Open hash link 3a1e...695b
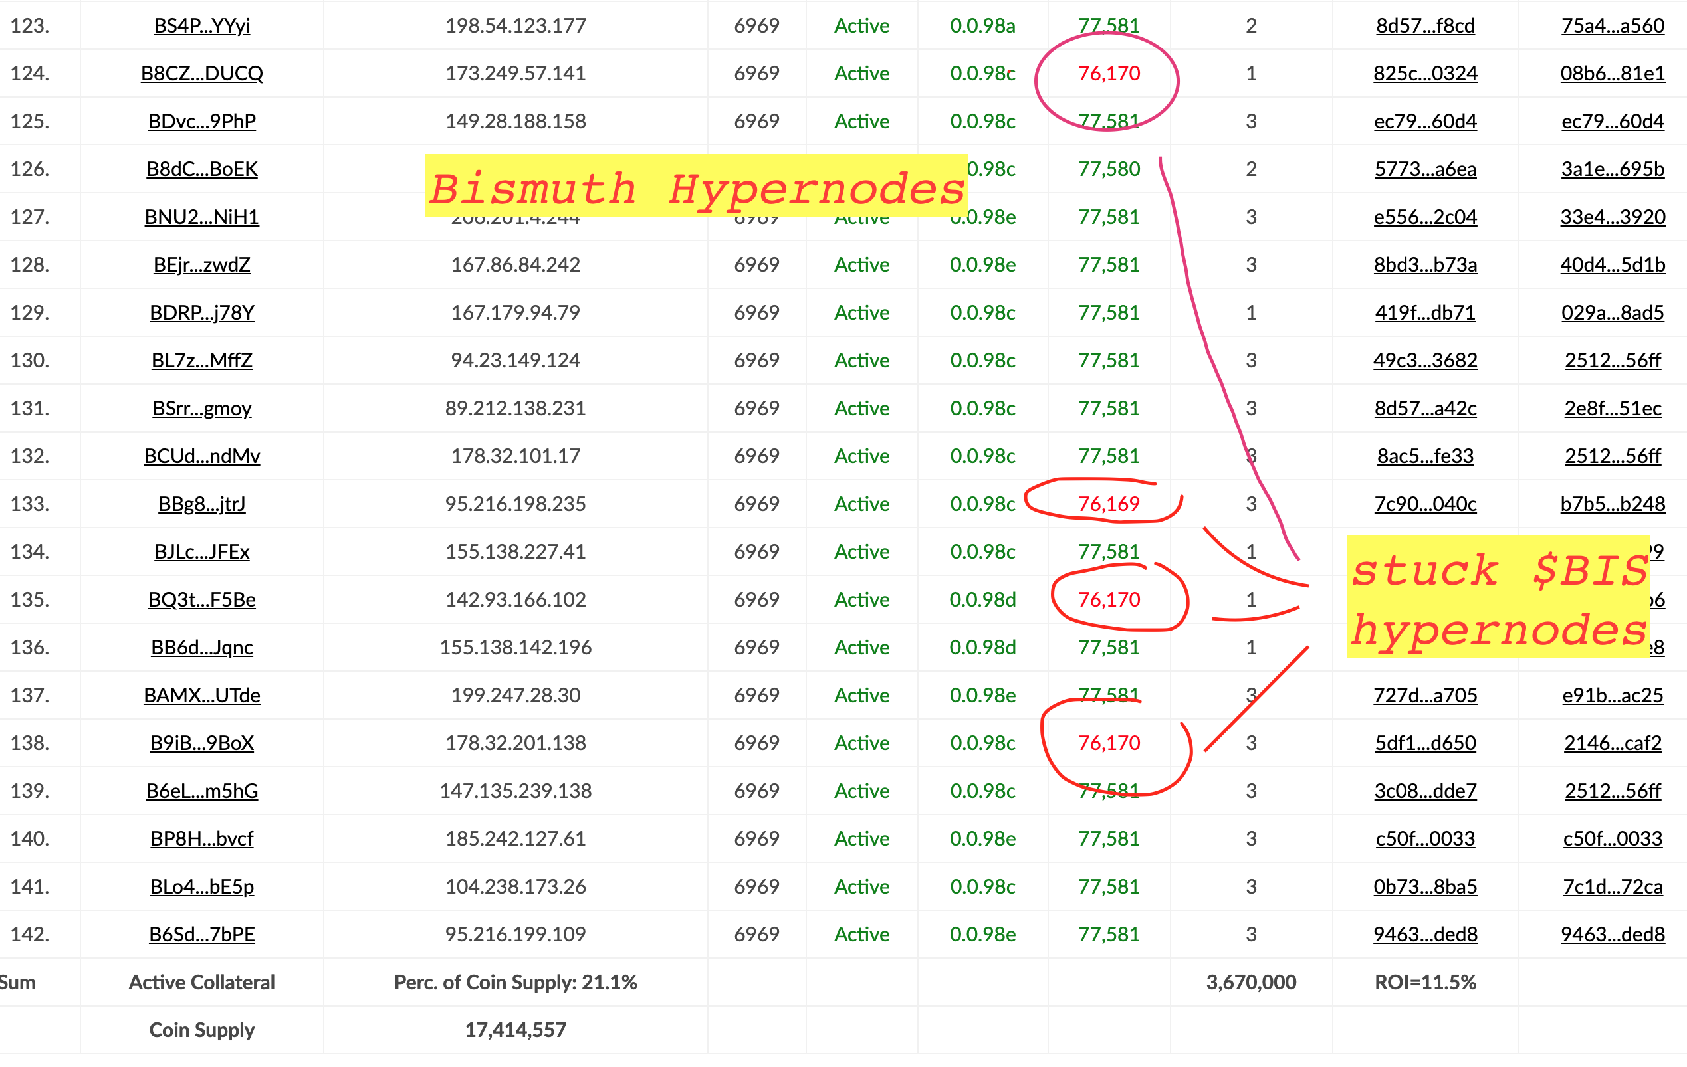The height and width of the screenshot is (1067, 1687). (1613, 169)
